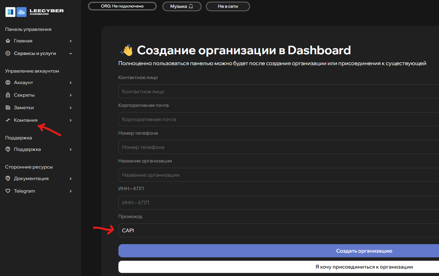Select the person icon next to Аккаунт
This screenshot has width=439, height=276.
8,82
